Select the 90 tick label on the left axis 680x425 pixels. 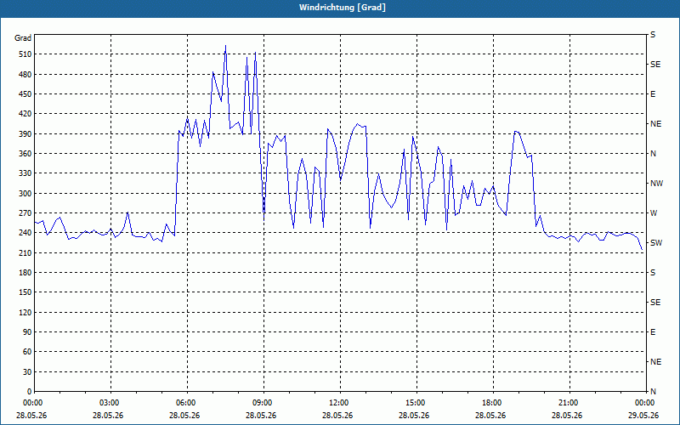point(26,332)
